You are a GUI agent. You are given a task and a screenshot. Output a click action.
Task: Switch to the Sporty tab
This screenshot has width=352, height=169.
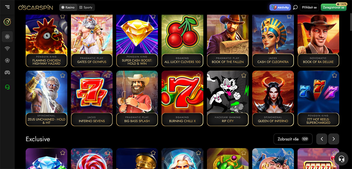pyautogui.click(x=86, y=7)
